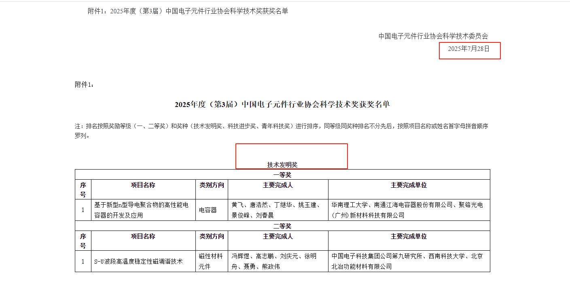This screenshot has width=570, height=281.
Task: Click the 磁性材料元件 category cell
Action: [212, 261]
